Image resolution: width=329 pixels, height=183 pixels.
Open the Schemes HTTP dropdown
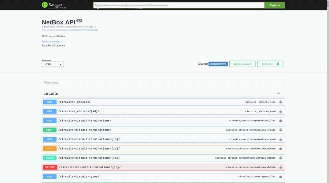[53, 64]
